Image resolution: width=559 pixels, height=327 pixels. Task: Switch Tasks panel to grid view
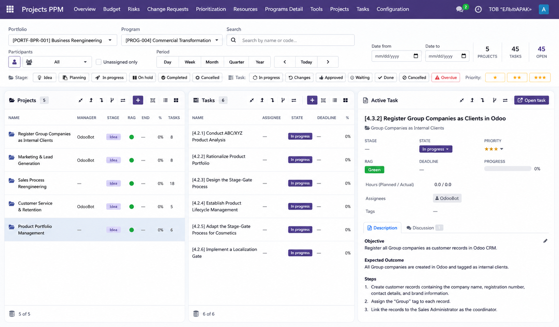point(345,100)
